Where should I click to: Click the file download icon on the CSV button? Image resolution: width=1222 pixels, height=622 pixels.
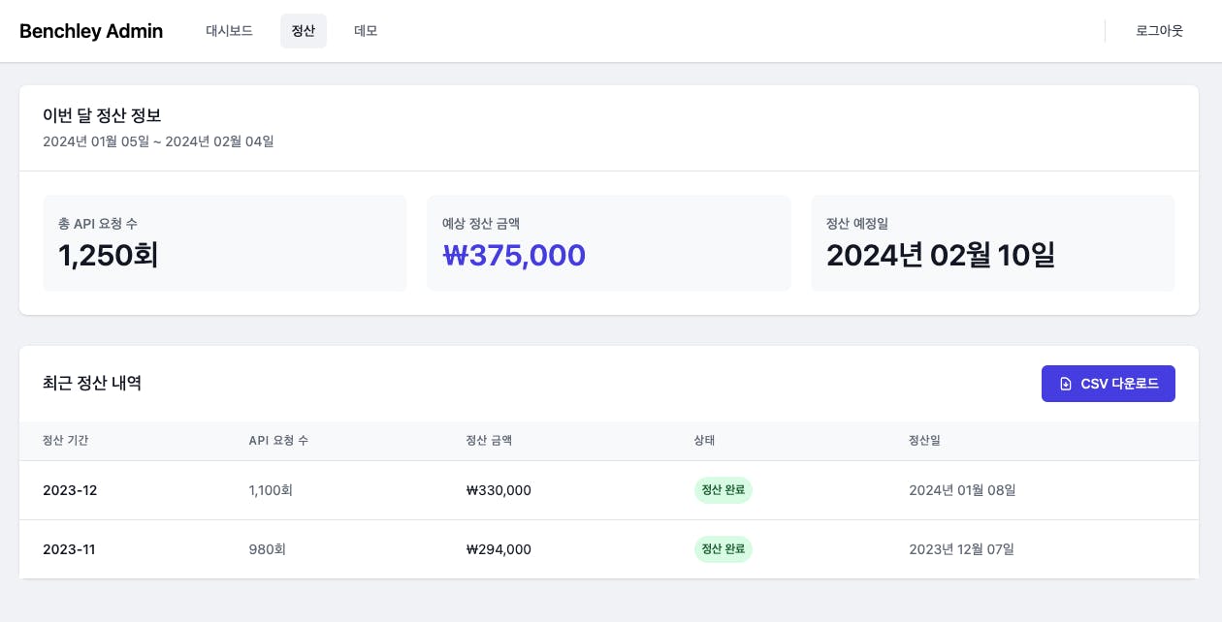pyautogui.click(x=1066, y=384)
